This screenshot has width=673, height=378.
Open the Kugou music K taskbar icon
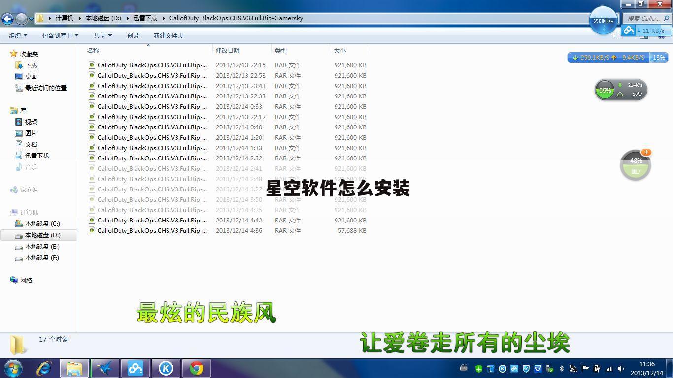click(x=166, y=368)
